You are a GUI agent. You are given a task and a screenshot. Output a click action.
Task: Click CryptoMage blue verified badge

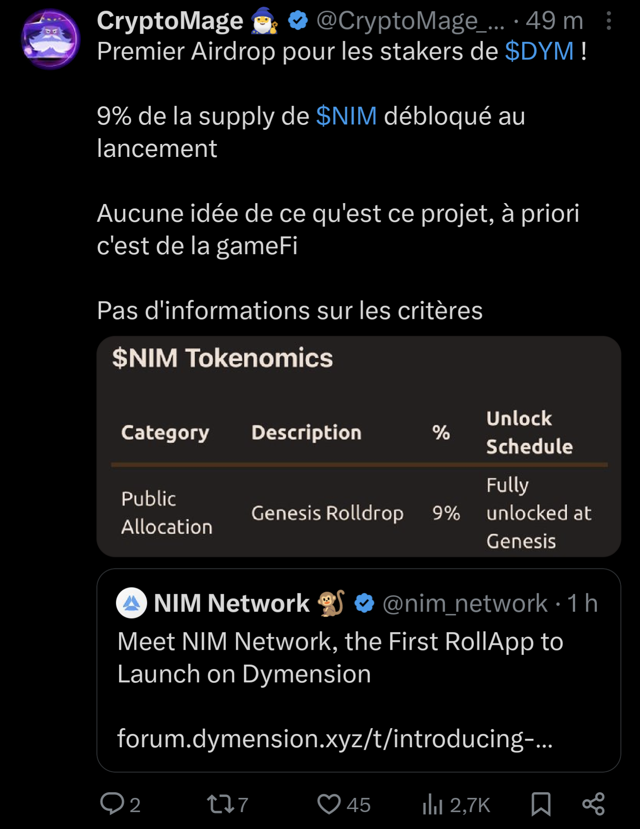tap(298, 21)
